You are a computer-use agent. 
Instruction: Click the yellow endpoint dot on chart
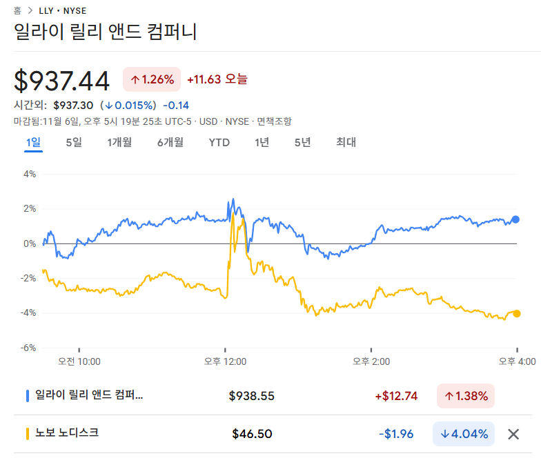[x=517, y=314]
